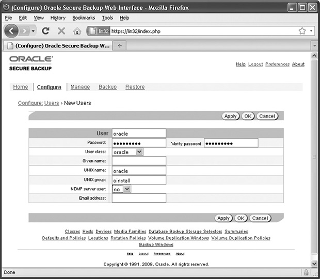Screen dimensions: 321x279
Task: Switch to the Manage tab
Action: pos(81,87)
